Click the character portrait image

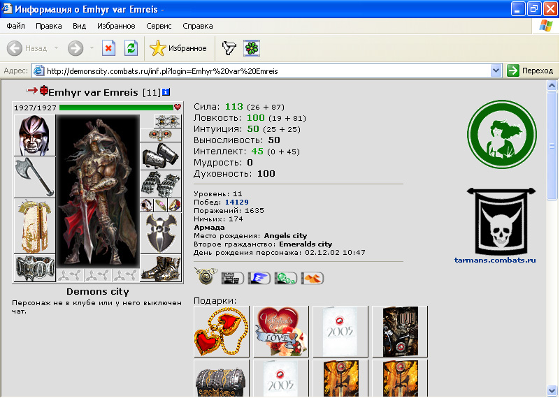coord(98,191)
